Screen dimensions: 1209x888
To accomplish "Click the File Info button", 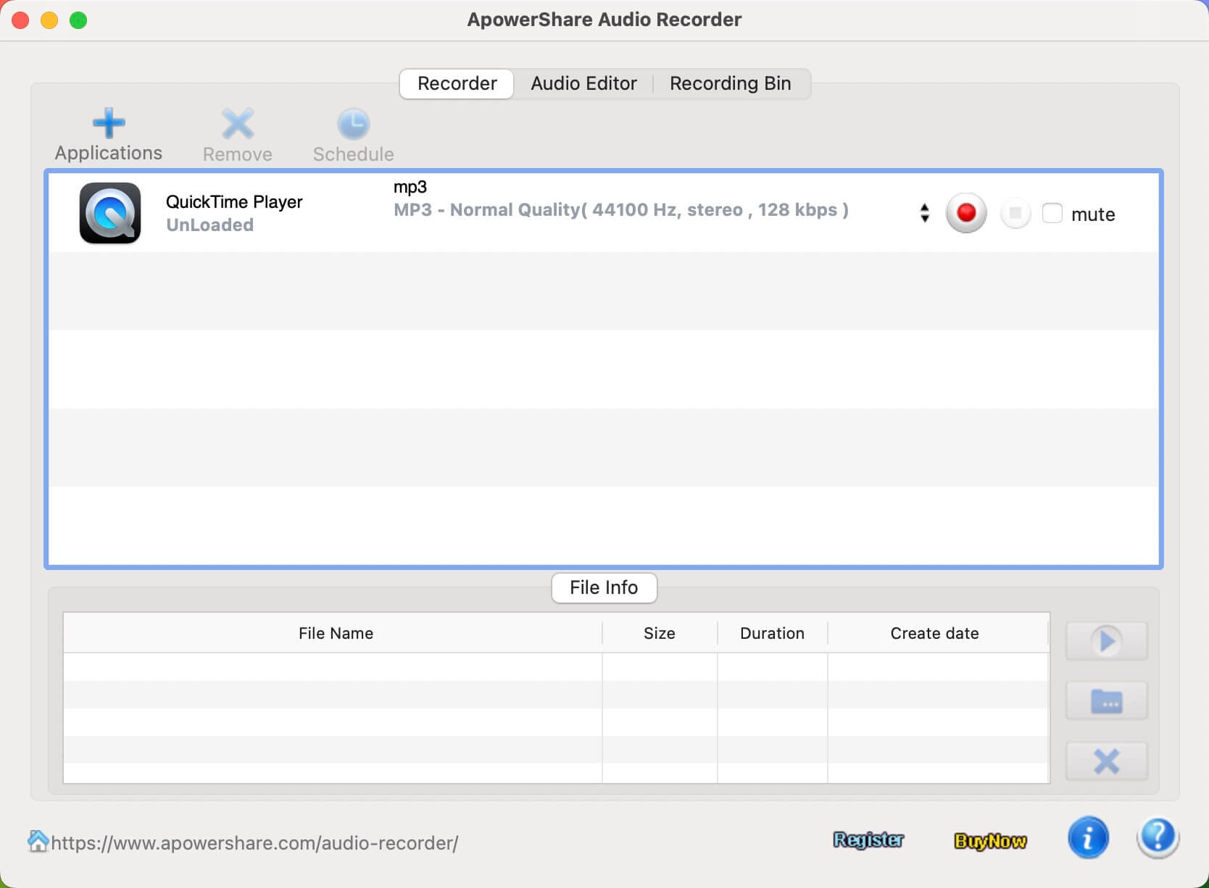I will point(604,587).
